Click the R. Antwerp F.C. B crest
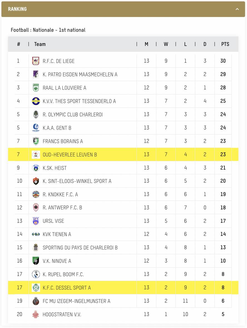Viewport: 247px width, 328px height. [36, 207]
